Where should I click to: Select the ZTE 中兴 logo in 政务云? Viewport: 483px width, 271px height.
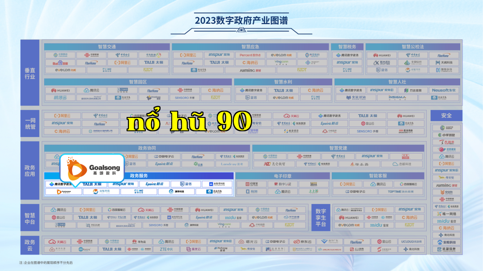coord(166,249)
